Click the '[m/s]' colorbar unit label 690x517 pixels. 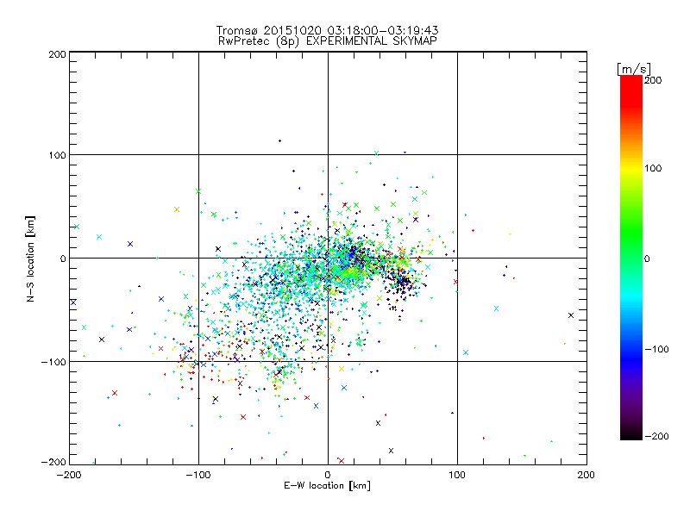634,69
